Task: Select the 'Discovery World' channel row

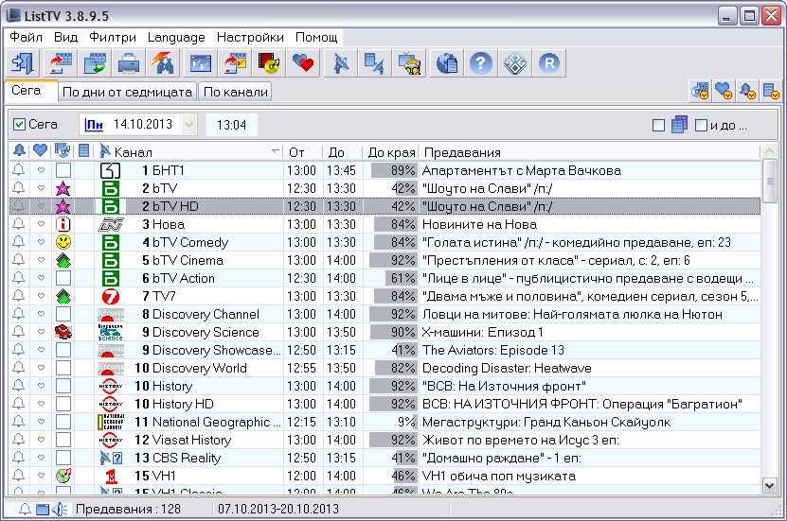Action: (385, 368)
